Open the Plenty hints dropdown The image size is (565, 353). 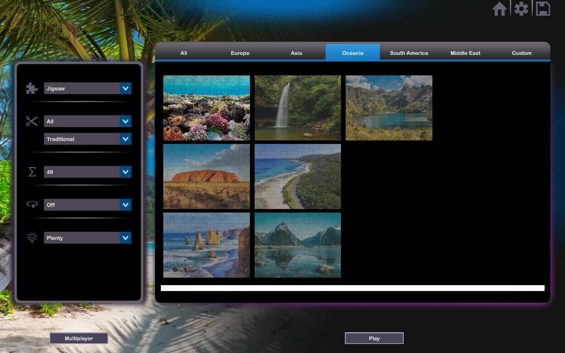(x=87, y=238)
